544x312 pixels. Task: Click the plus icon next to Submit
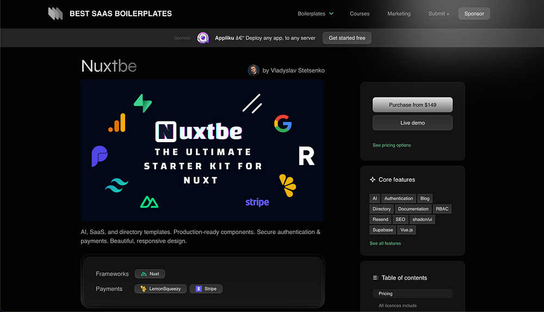(x=448, y=14)
